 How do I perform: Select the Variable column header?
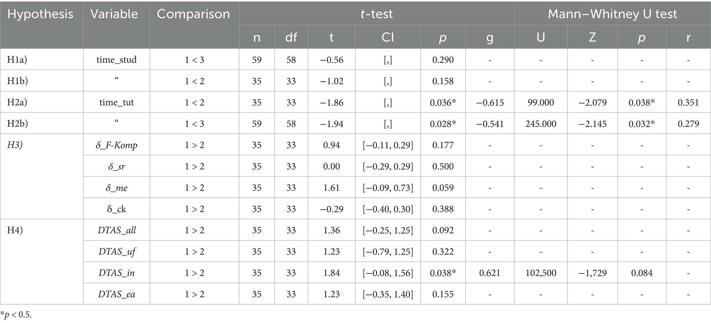(114, 14)
